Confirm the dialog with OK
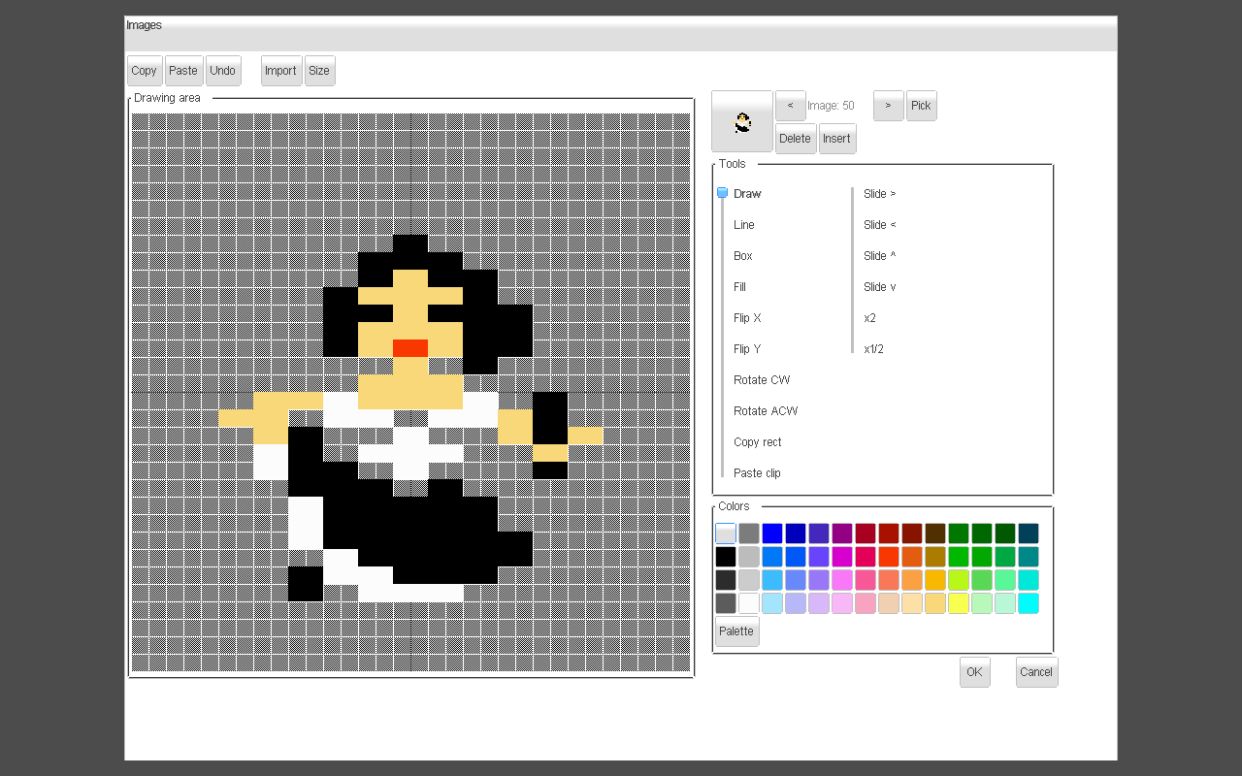Viewport: 1242px width, 776px height. click(x=974, y=672)
